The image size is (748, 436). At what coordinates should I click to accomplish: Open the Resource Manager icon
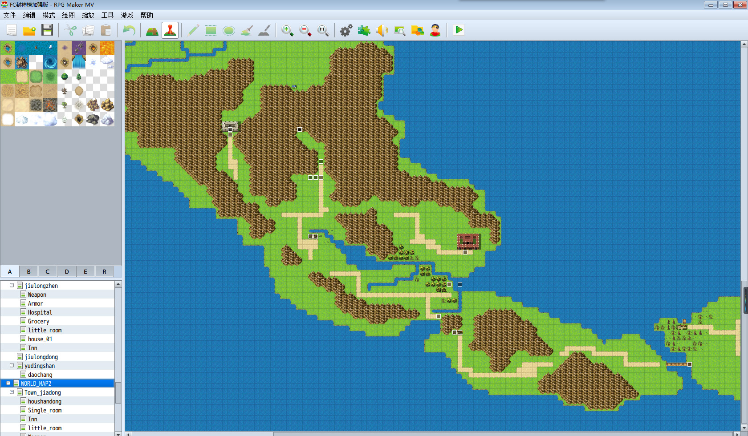coord(418,30)
